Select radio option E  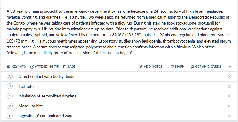[x=10, y=116]
